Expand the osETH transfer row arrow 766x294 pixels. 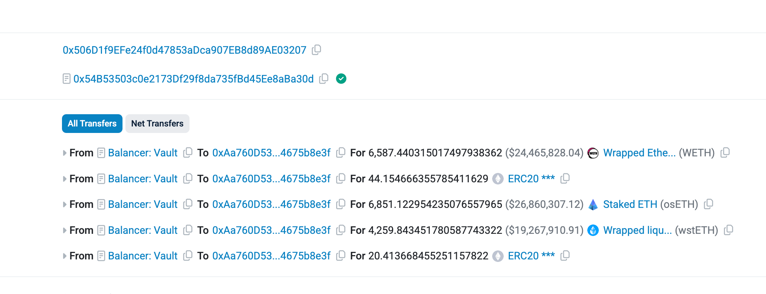pos(64,205)
